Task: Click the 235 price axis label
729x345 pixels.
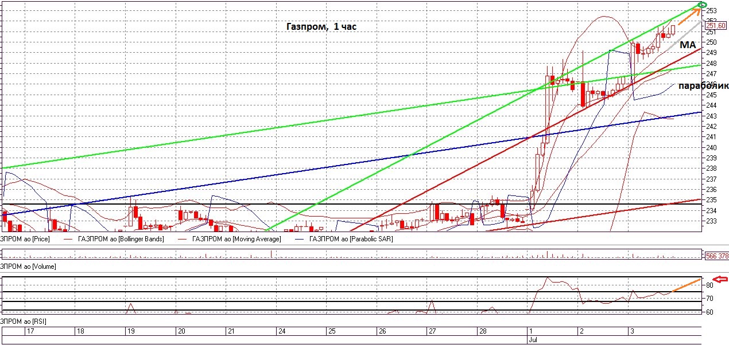Action: pyautogui.click(x=711, y=200)
